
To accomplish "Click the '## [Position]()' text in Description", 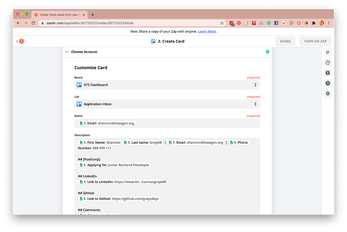I will click(89, 159).
